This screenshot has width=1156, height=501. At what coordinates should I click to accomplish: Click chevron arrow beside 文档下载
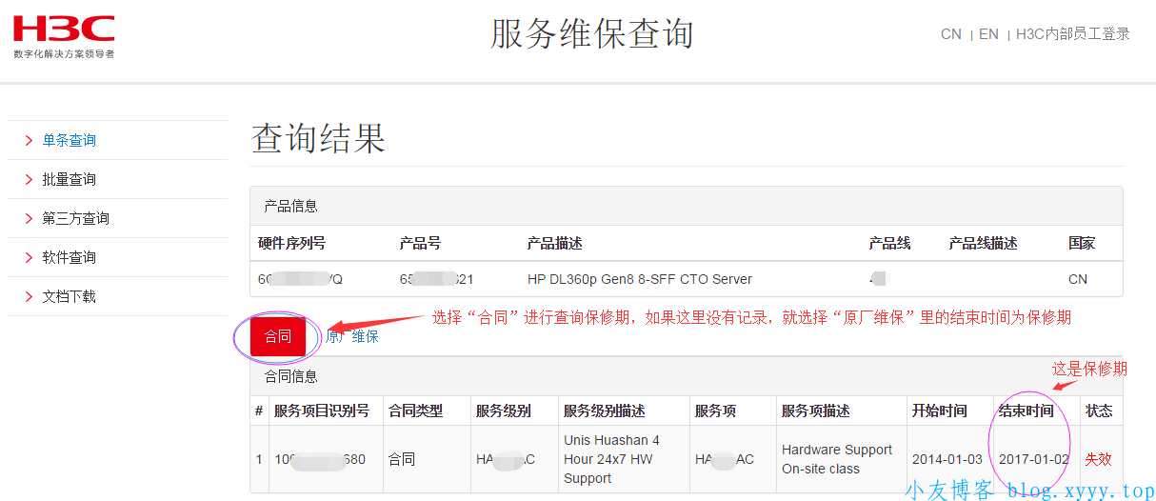tap(29, 296)
